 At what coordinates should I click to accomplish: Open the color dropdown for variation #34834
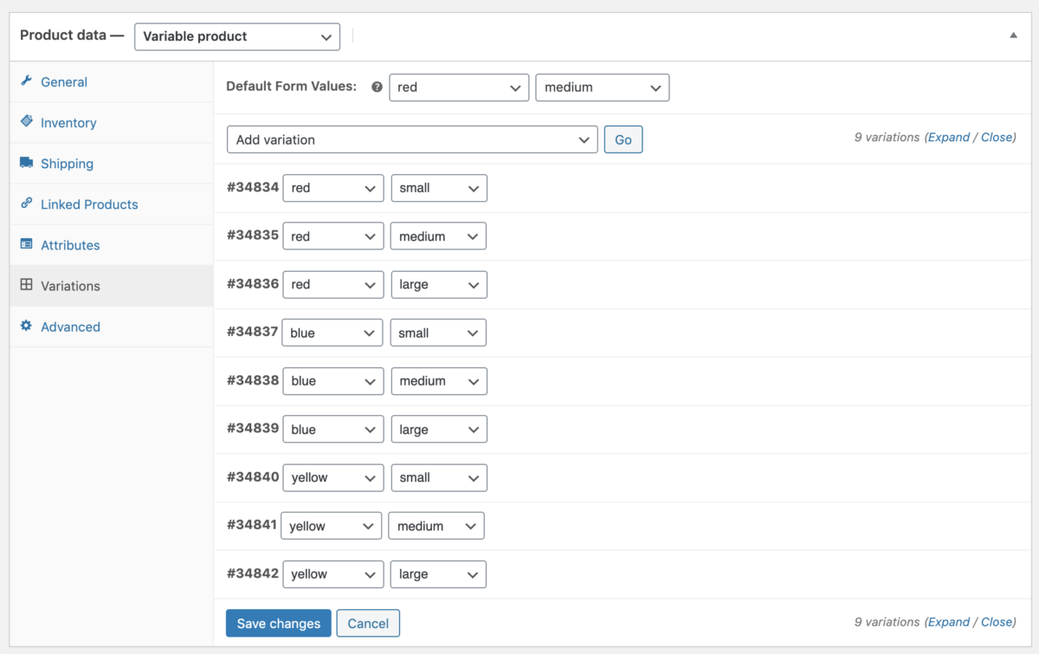click(333, 188)
